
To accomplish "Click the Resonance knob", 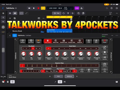I will [97, 54].
